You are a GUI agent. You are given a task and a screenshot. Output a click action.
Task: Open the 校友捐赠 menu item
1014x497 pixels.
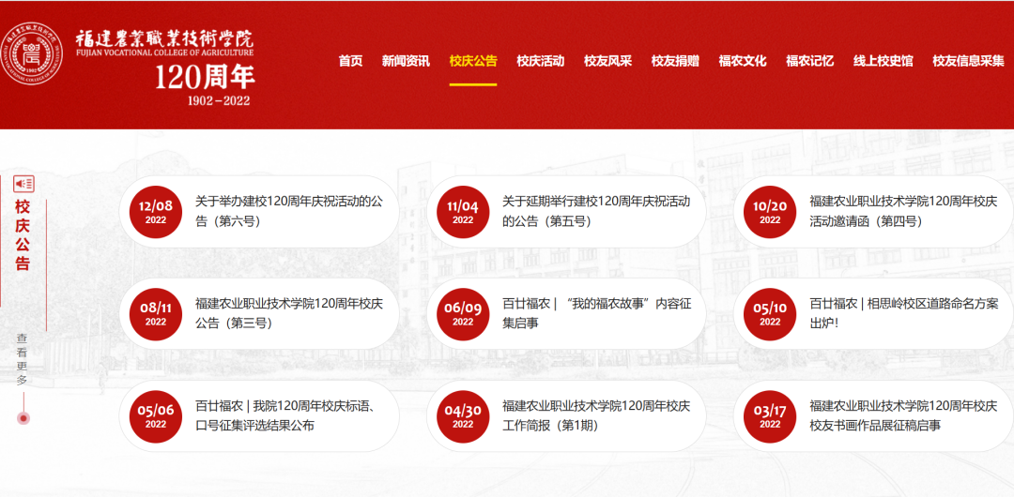pos(675,61)
